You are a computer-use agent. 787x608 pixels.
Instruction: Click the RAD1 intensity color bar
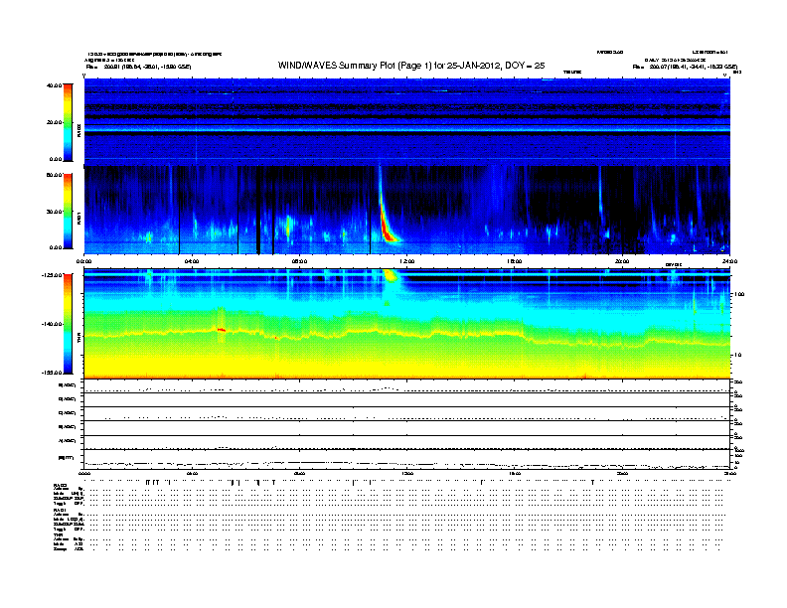click(x=68, y=212)
